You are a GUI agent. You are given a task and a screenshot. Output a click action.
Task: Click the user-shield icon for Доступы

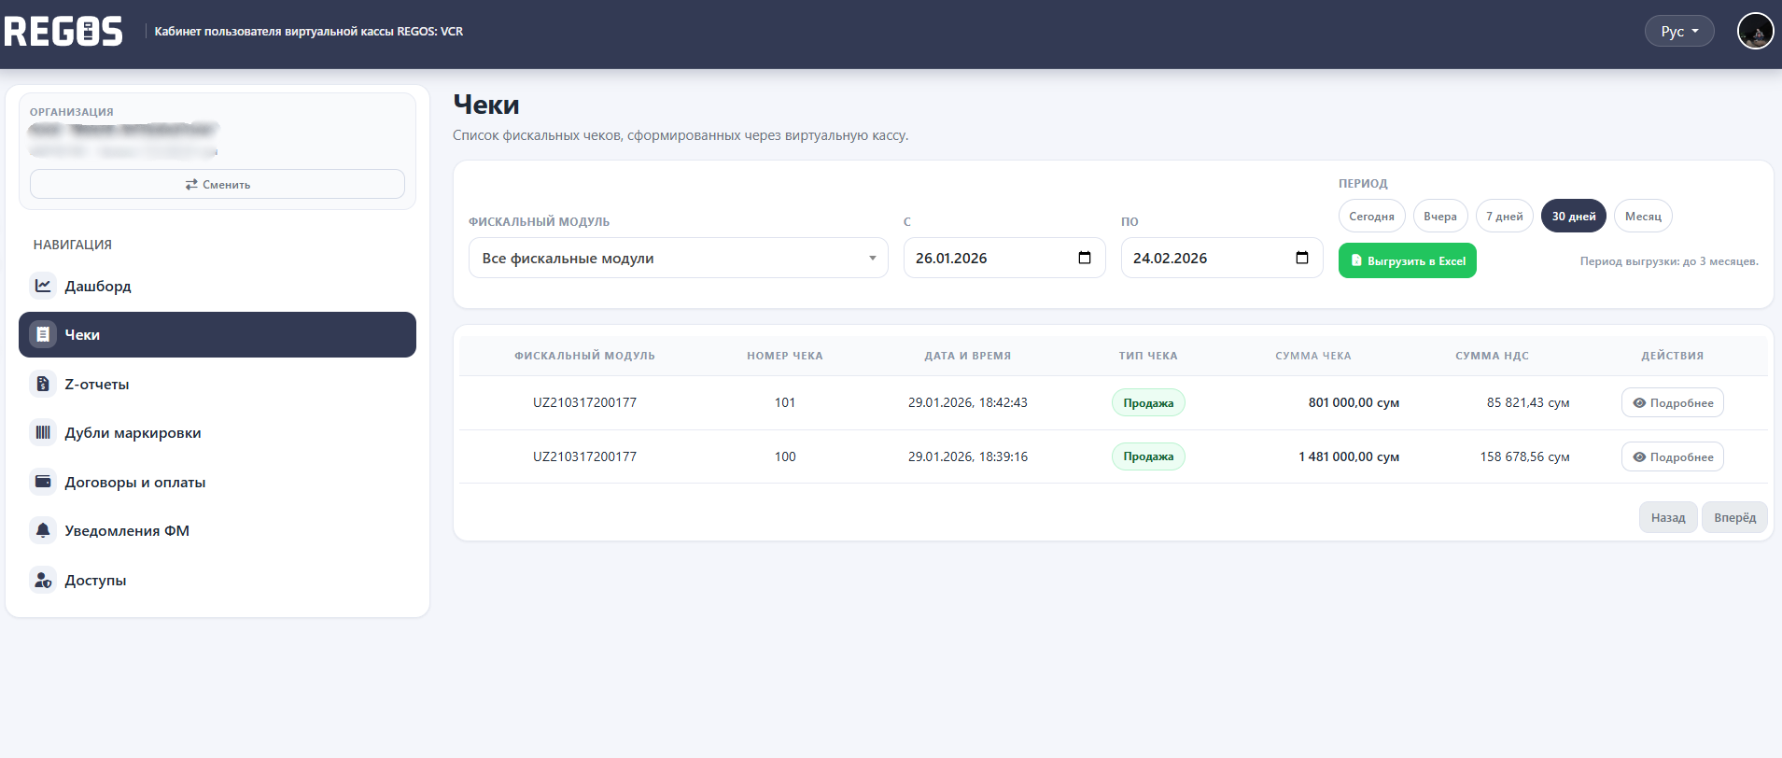(43, 580)
